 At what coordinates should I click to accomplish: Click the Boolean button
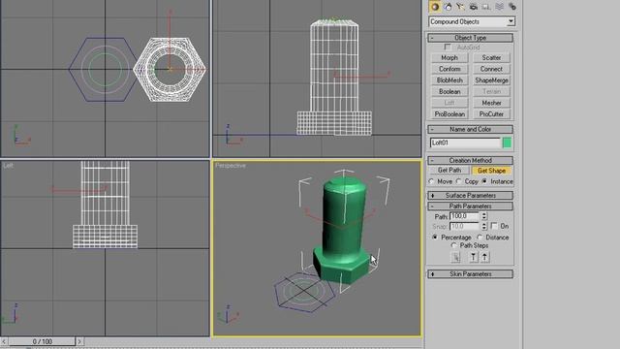[449, 91]
